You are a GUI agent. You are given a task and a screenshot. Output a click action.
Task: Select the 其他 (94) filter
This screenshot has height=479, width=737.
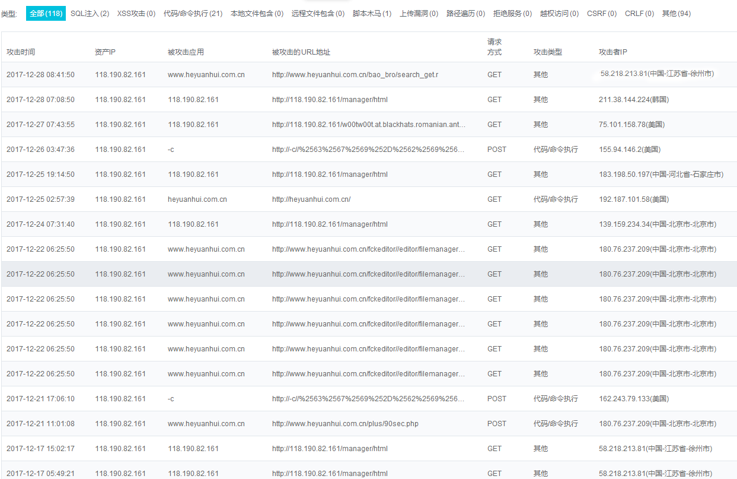point(676,13)
